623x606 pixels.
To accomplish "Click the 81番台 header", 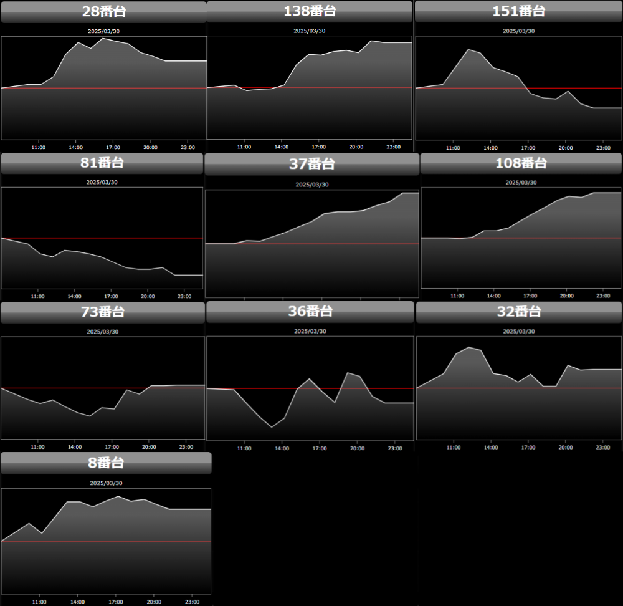I will (x=102, y=163).
